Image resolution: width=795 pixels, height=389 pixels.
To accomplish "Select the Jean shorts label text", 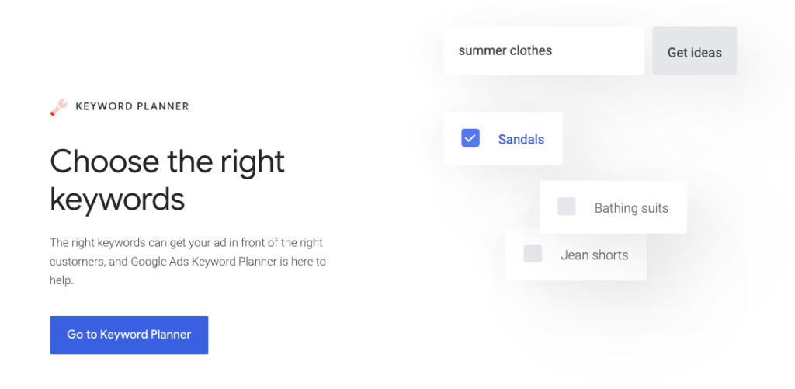I will 595,255.
